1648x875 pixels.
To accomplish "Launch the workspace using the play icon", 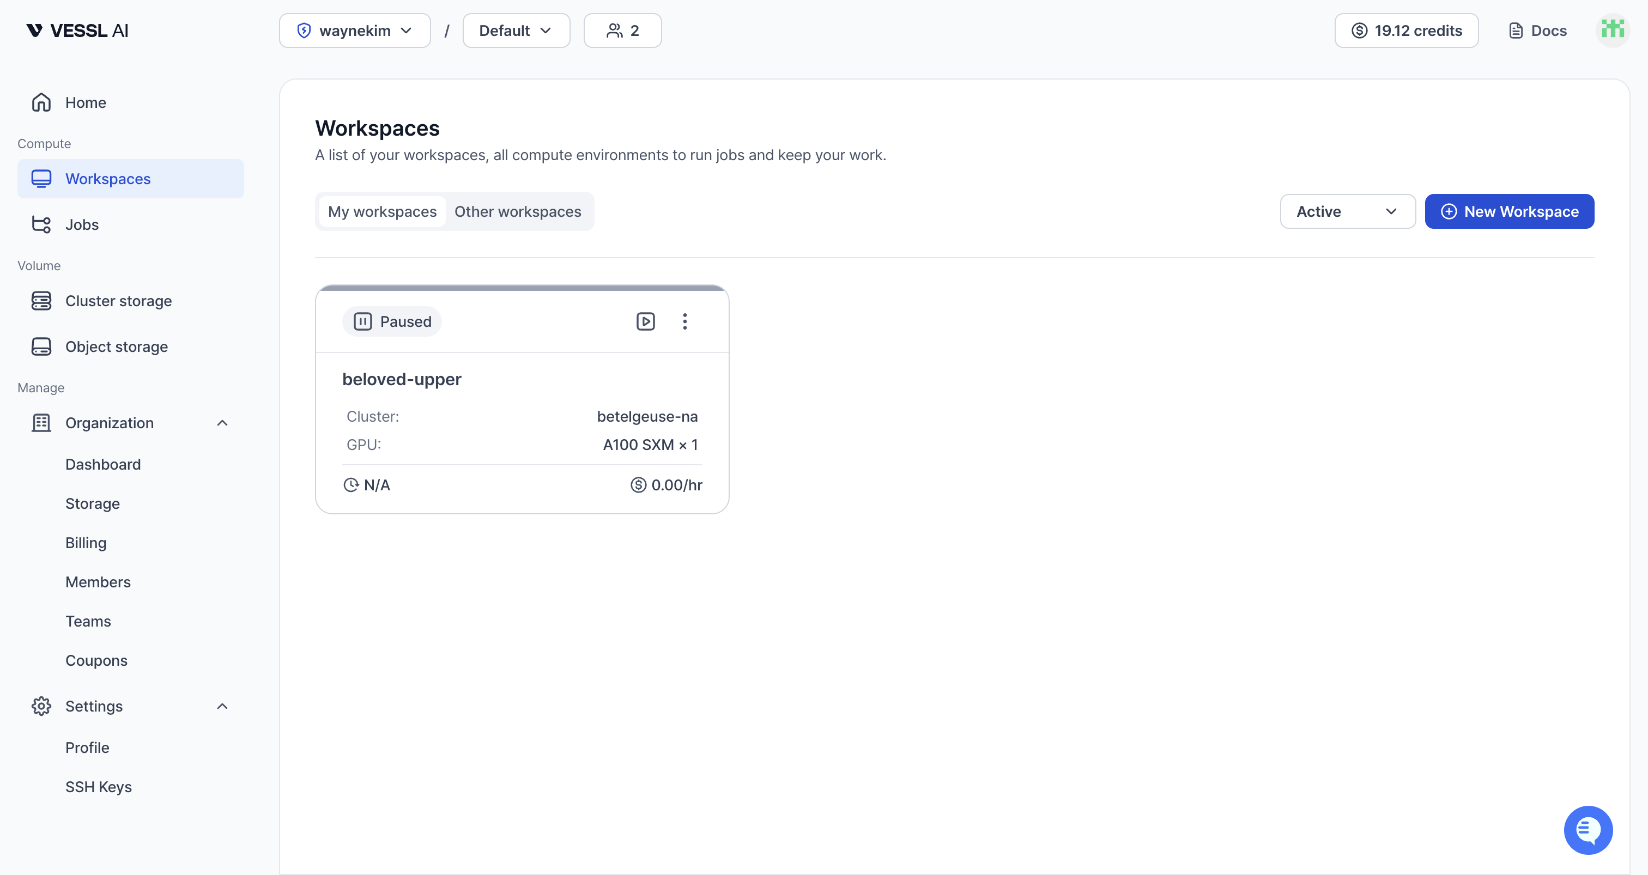I will (x=645, y=321).
